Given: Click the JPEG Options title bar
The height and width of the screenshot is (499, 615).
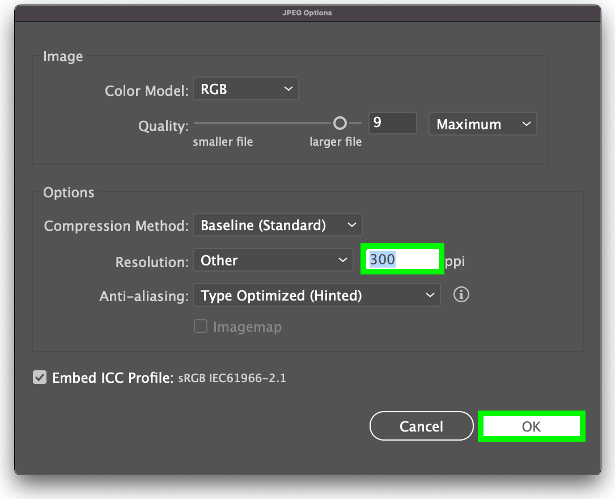Looking at the screenshot, I should point(307,12).
